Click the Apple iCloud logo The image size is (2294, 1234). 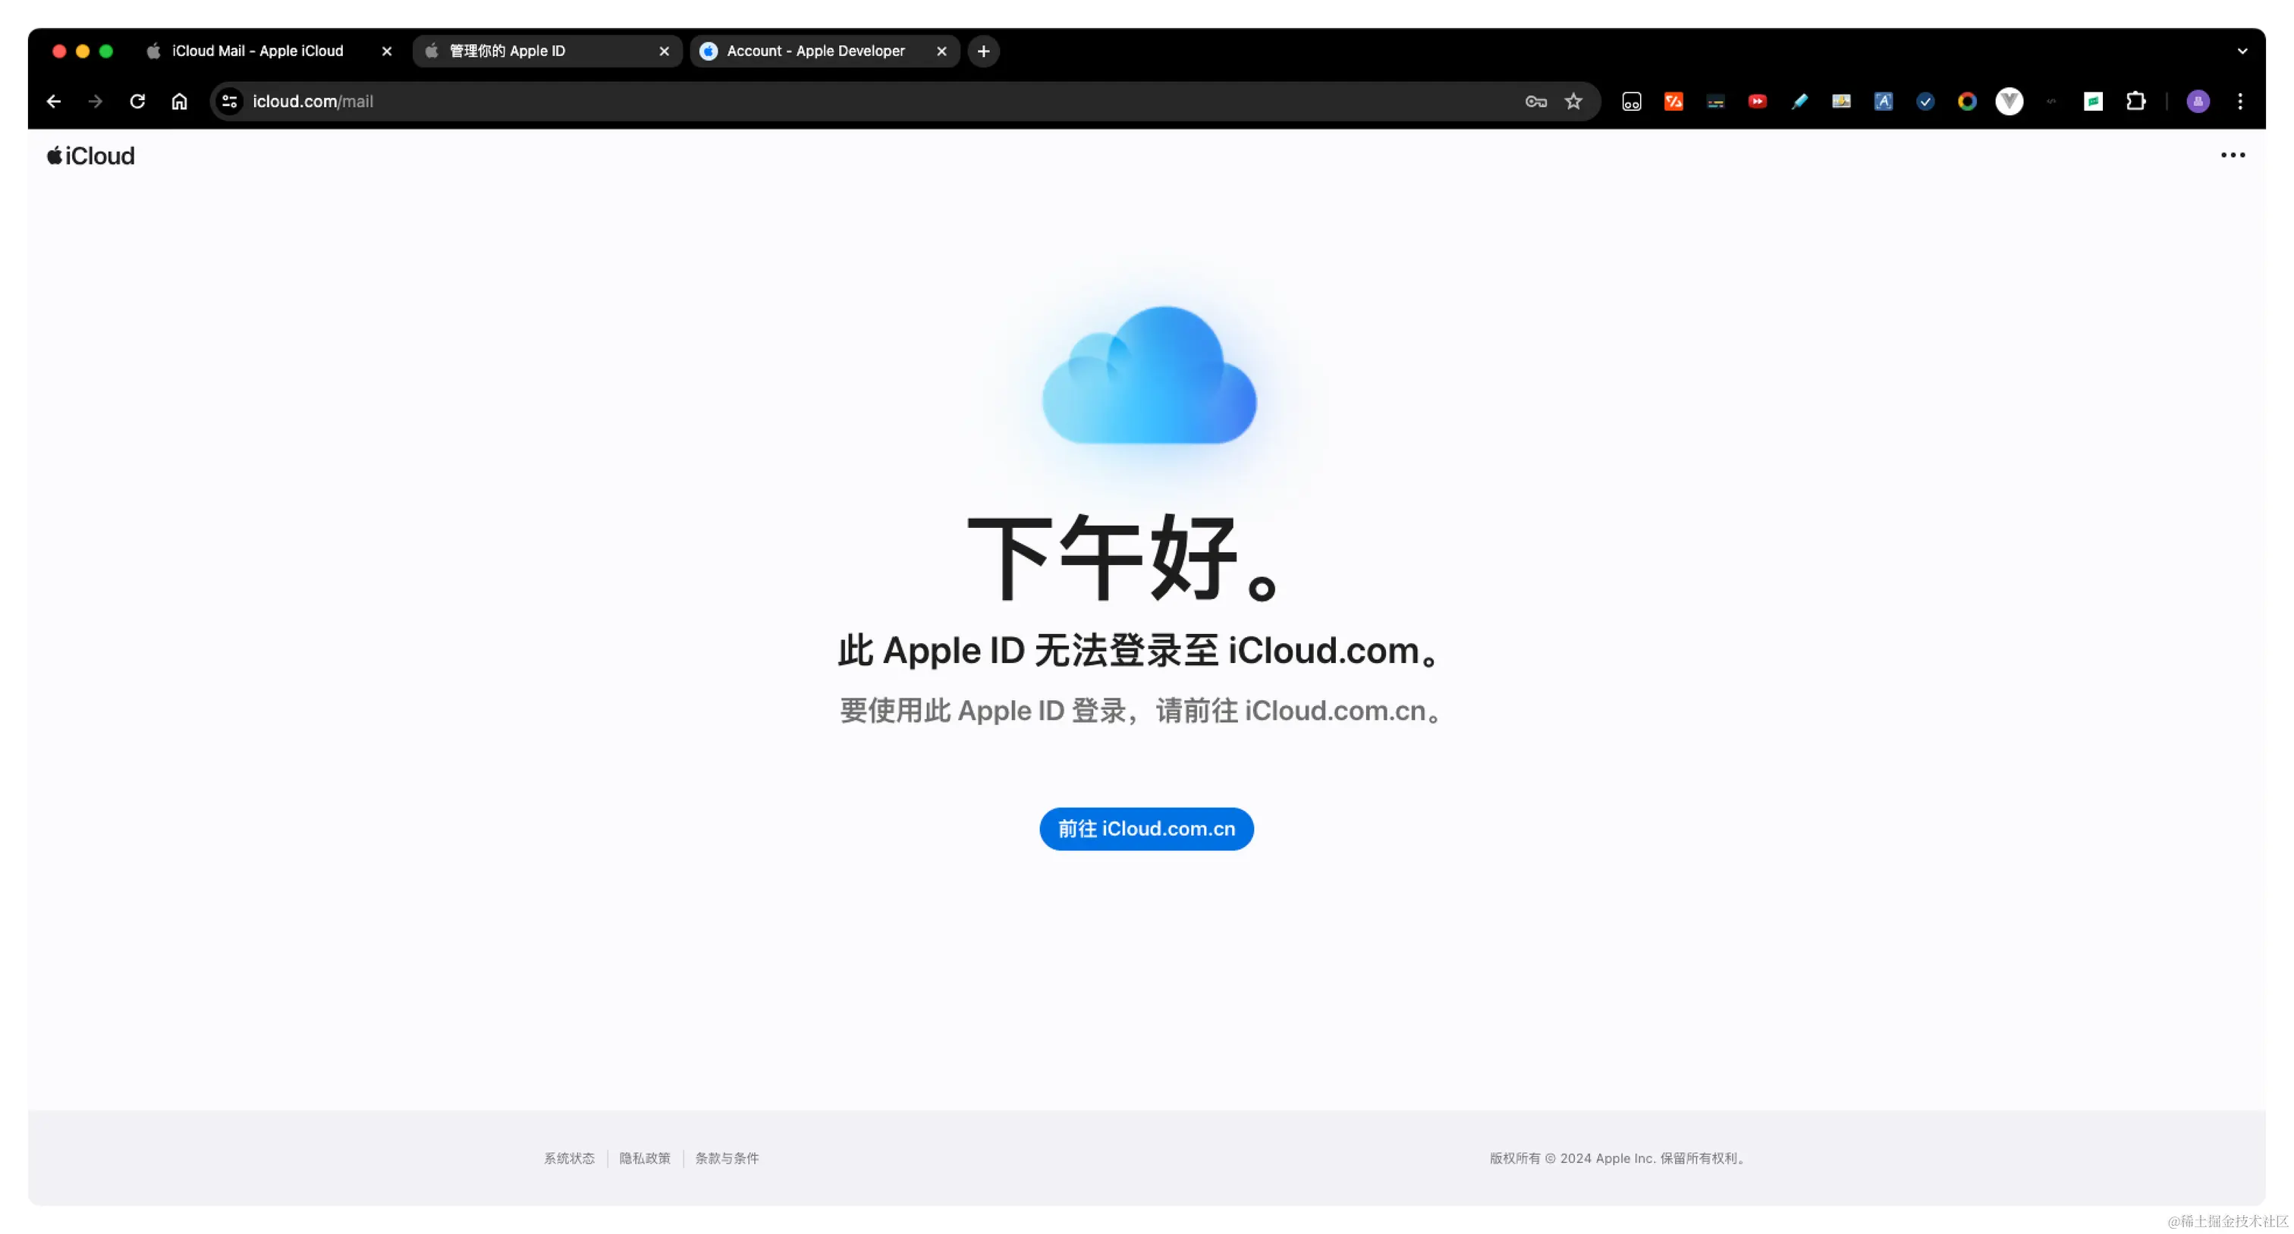pyautogui.click(x=91, y=155)
